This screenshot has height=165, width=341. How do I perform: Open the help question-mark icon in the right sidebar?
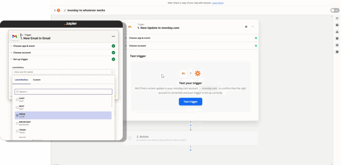337,25
